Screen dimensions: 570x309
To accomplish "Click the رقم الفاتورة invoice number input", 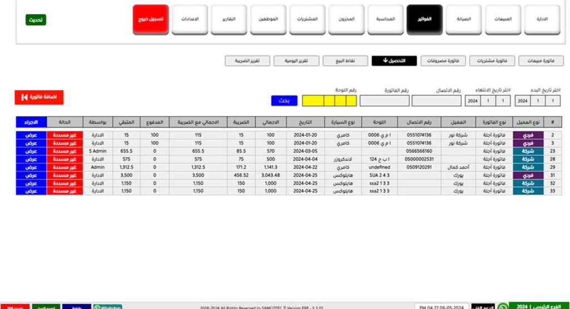I will (x=385, y=101).
